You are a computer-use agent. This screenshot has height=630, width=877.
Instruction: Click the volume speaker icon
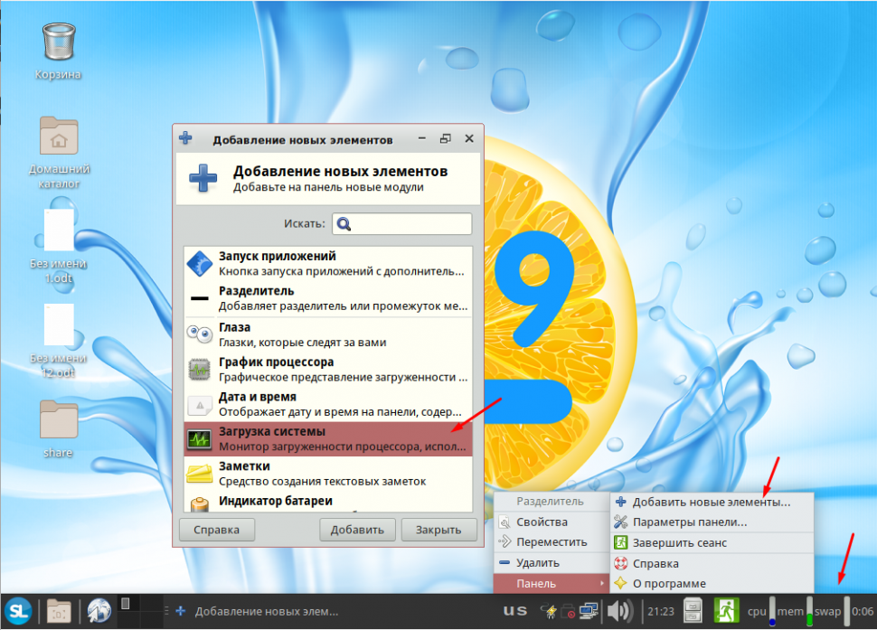620,611
